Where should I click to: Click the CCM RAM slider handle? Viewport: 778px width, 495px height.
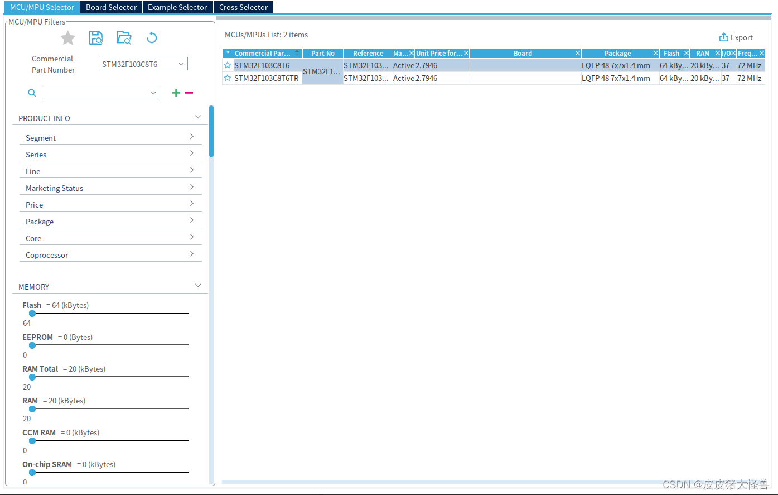coord(32,441)
